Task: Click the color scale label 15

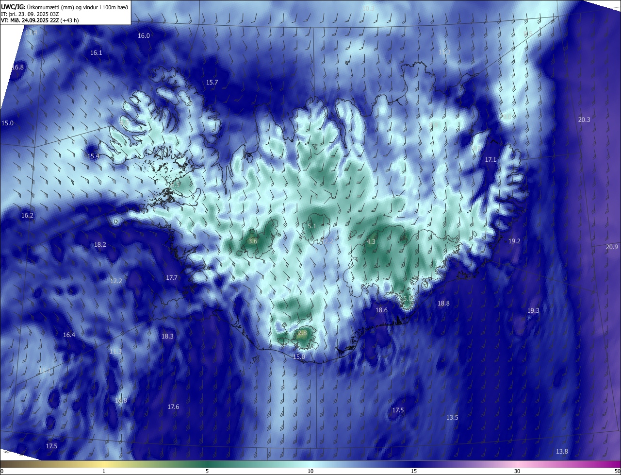Action: coord(414,471)
